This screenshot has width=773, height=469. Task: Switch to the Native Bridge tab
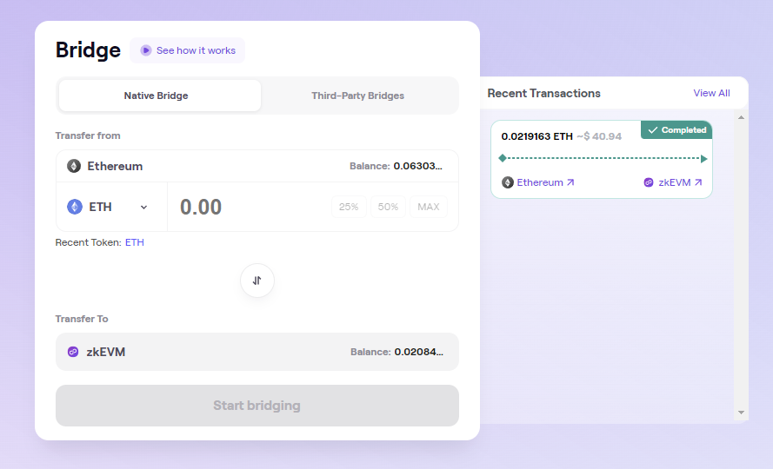[160, 96]
